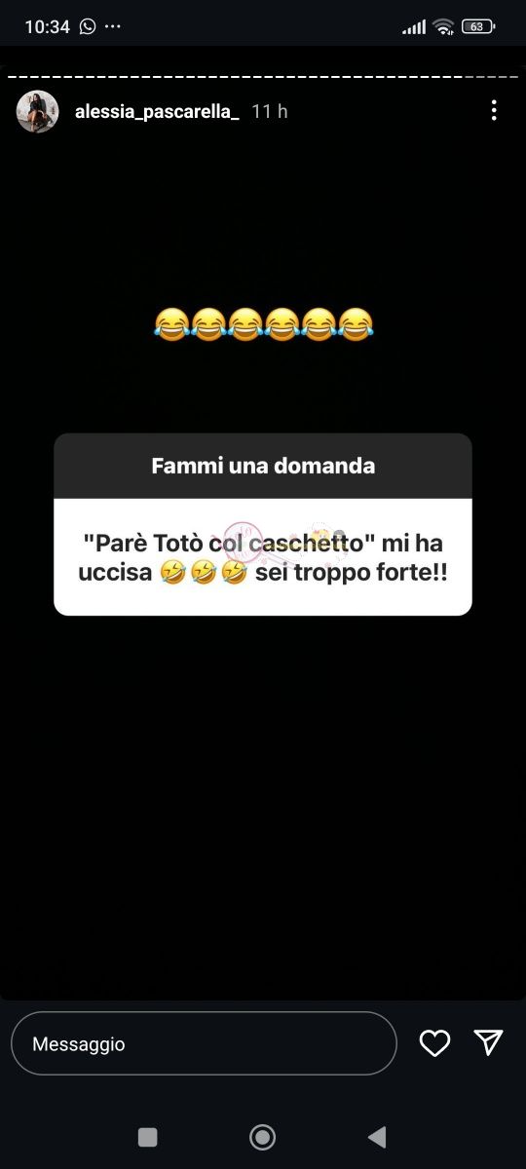Tap the Android home circle button
Viewport: 526px width, 1169px height.
tap(262, 1137)
